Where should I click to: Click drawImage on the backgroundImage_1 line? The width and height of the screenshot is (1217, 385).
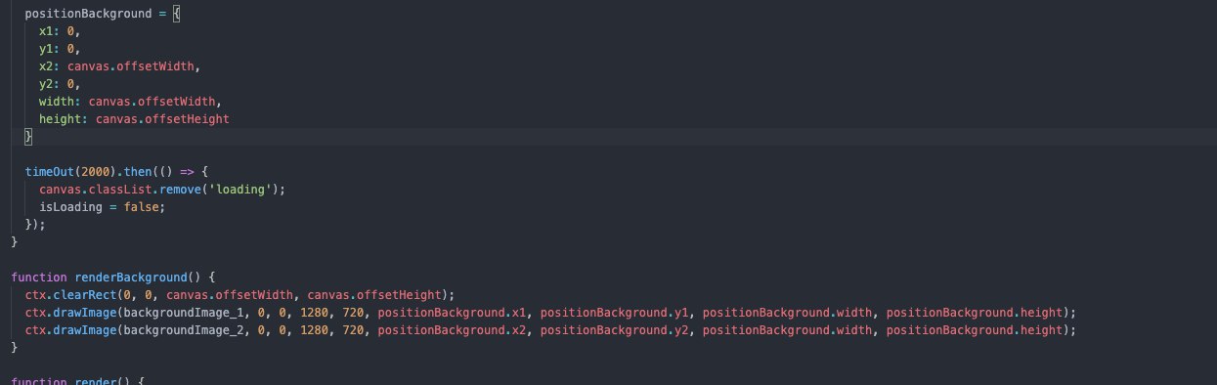[x=85, y=312]
